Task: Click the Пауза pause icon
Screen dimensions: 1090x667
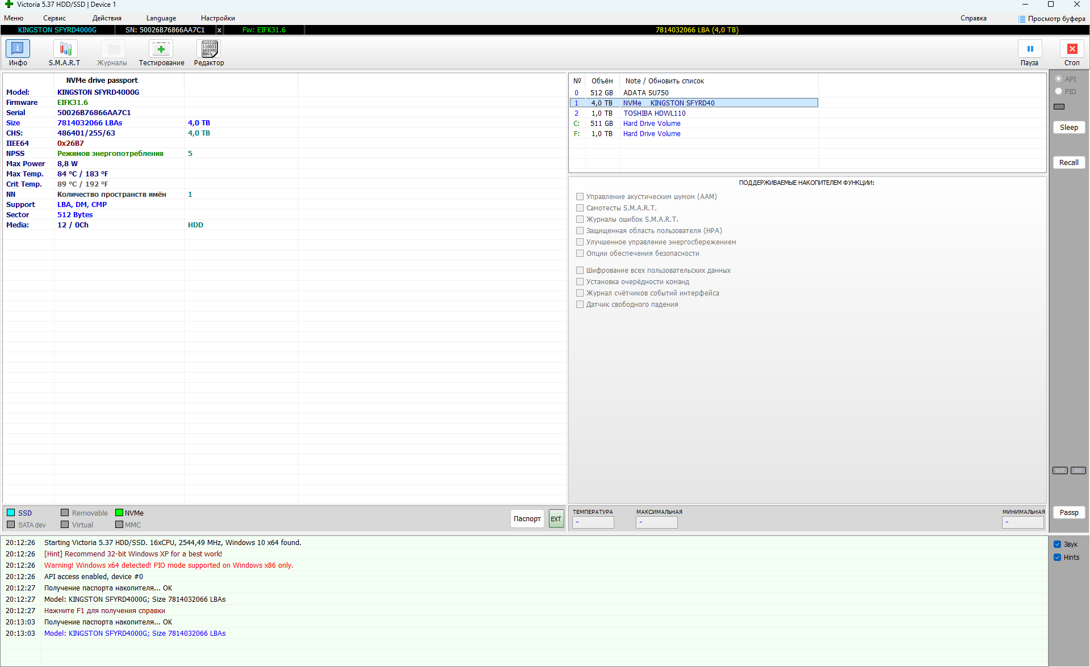Action: coord(1030,49)
